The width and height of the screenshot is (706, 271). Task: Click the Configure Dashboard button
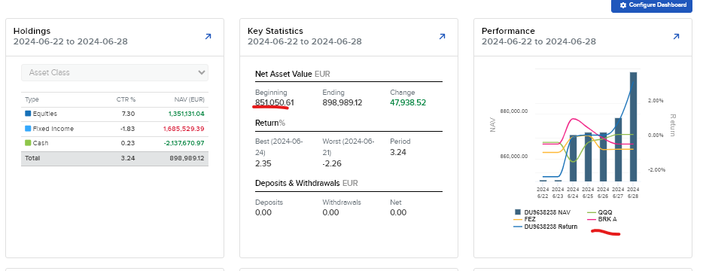point(652,5)
